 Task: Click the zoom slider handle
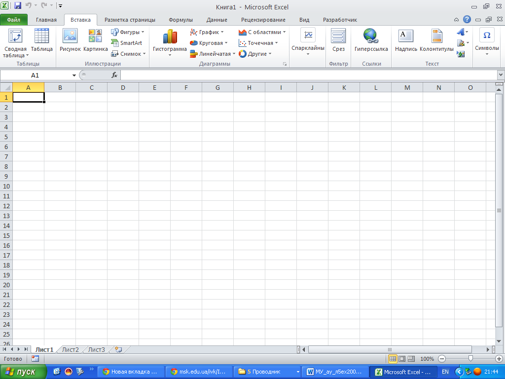point(470,358)
